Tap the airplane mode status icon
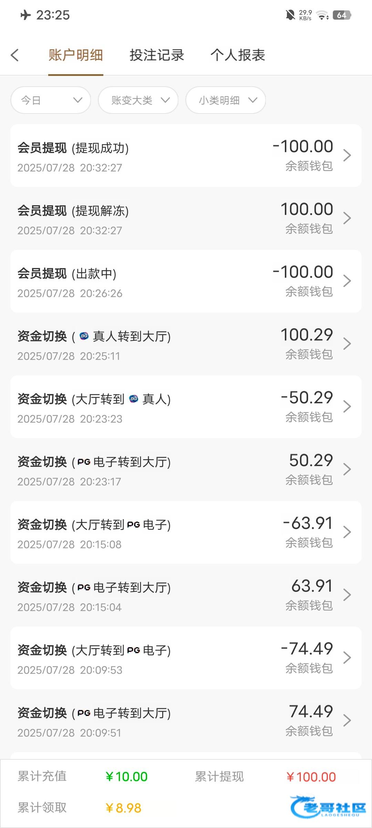The image size is (372, 828). click(25, 15)
